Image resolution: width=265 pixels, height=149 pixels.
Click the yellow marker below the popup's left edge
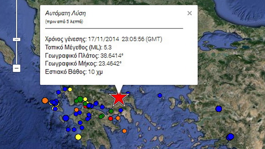point(70,89)
